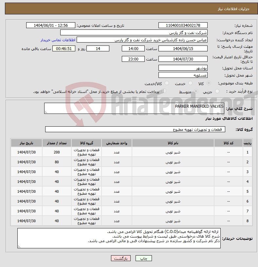Click the validity time field 23:00

(x=133, y=59)
